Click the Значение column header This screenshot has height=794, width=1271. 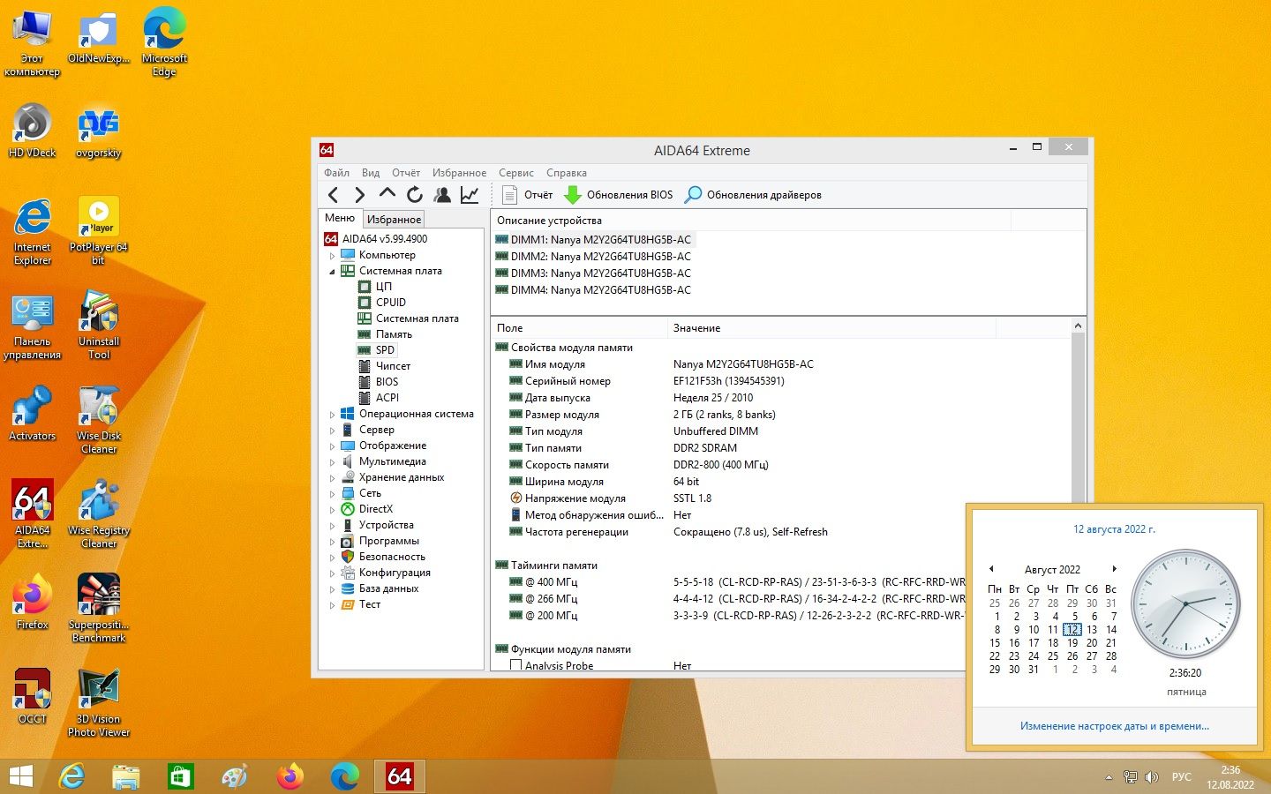coord(831,328)
